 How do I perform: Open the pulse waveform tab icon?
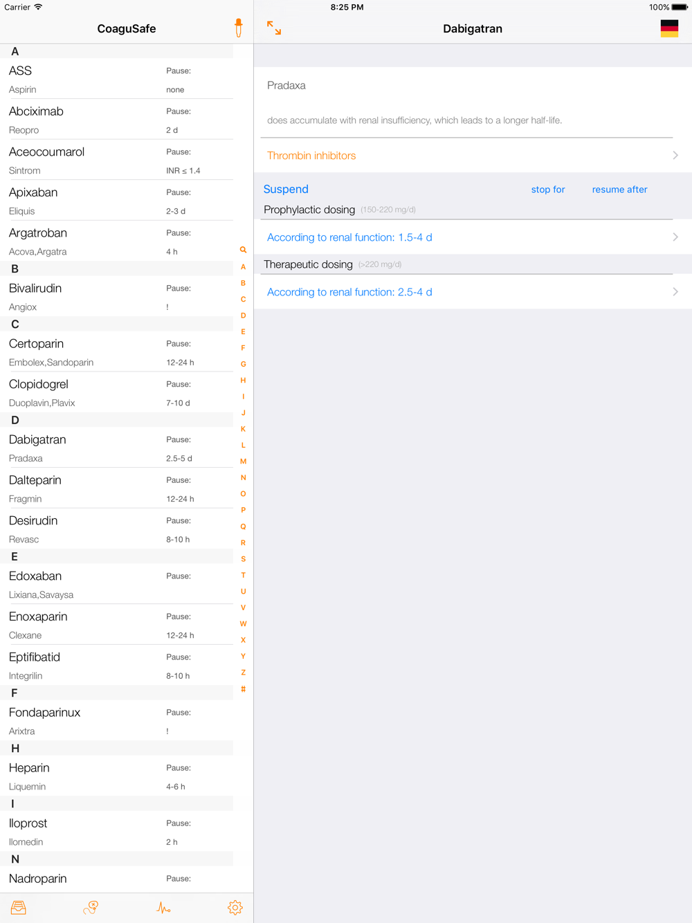coord(163,908)
